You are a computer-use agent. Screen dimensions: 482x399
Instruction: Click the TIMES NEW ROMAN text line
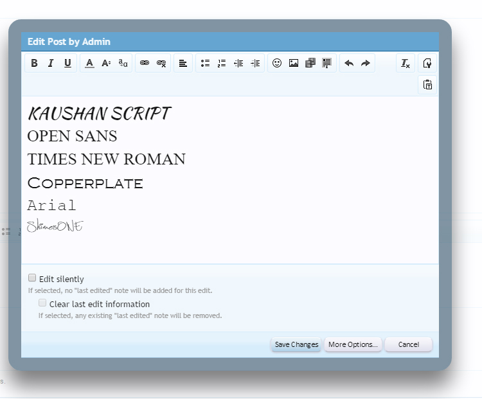pyautogui.click(x=106, y=159)
